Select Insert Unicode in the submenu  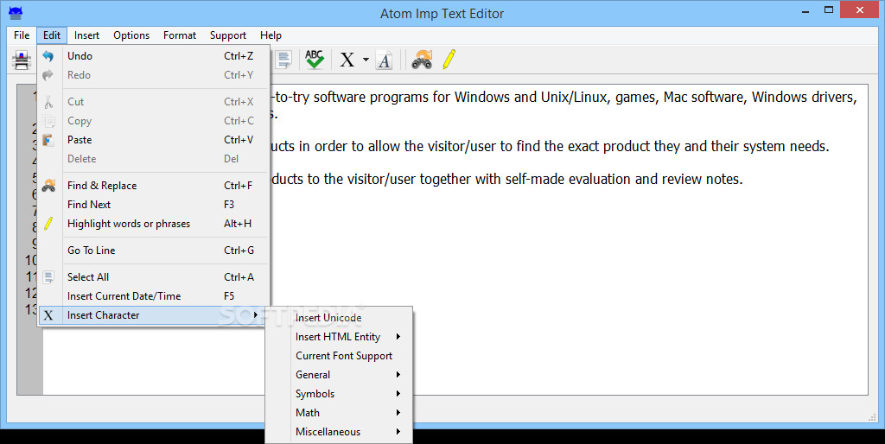tap(339, 318)
